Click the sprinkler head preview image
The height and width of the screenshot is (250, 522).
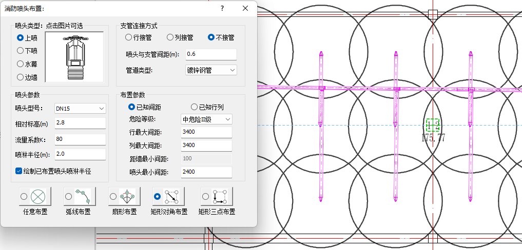point(74,56)
